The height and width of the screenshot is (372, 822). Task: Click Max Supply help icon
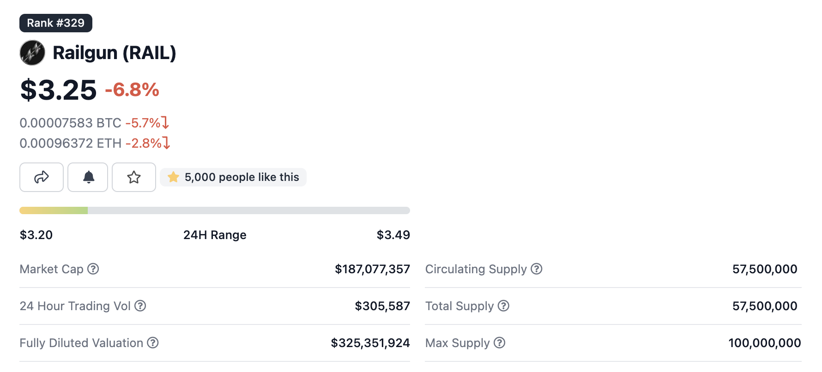[500, 342]
